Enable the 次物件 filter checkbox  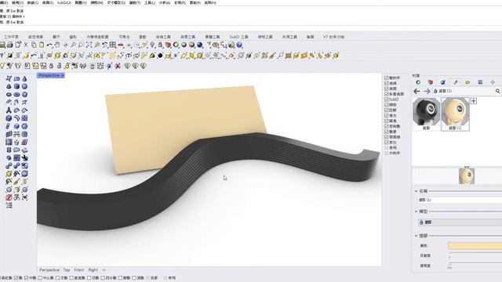[x=387, y=154]
